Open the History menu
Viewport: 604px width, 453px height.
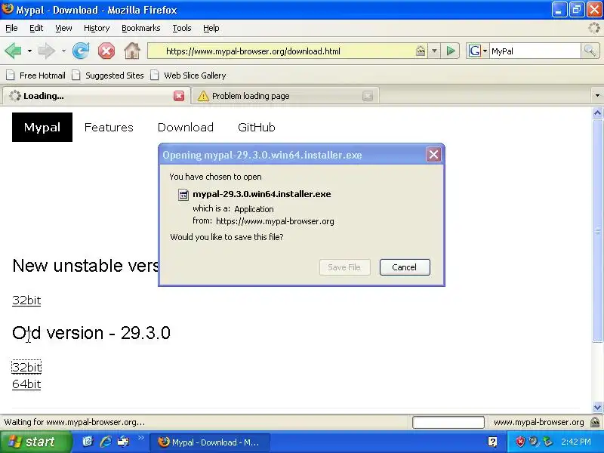97,28
